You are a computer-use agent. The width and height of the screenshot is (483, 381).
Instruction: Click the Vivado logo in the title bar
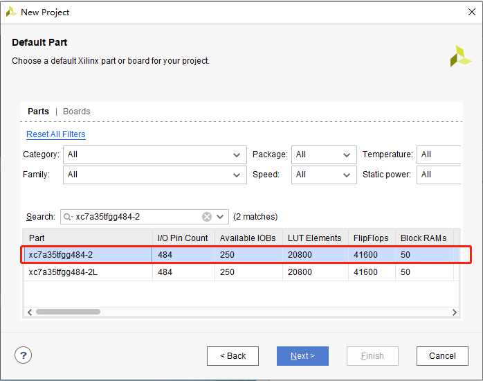(11, 12)
